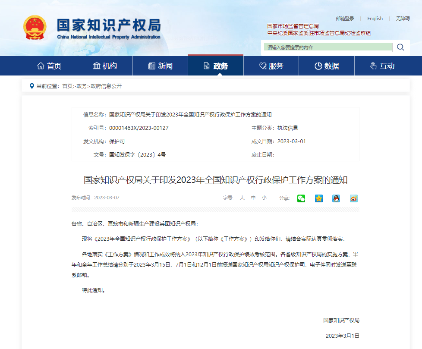Set font size to 小 (small)

[264, 198]
